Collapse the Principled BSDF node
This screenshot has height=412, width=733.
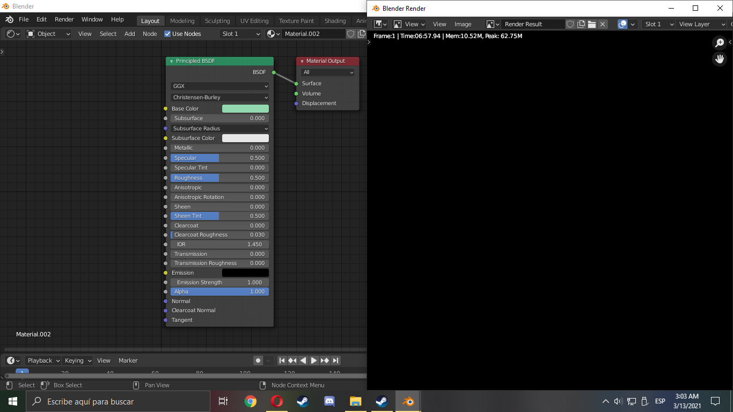click(171, 61)
